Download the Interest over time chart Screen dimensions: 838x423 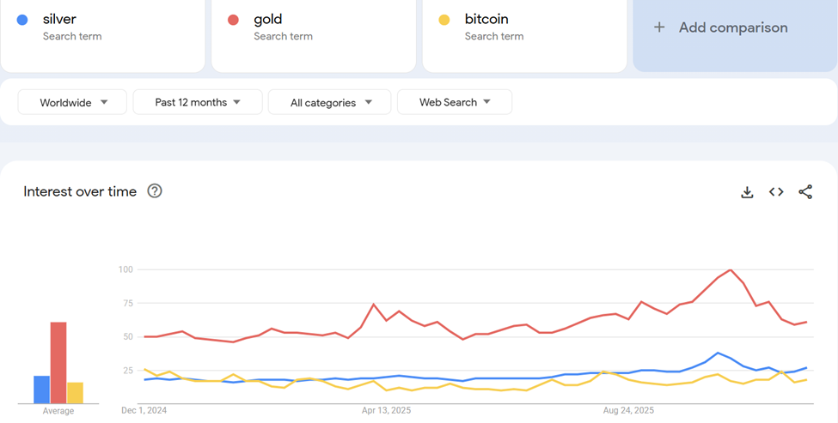[747, 192]
